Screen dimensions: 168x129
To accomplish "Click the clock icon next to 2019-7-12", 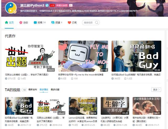I will click(19, 125).
